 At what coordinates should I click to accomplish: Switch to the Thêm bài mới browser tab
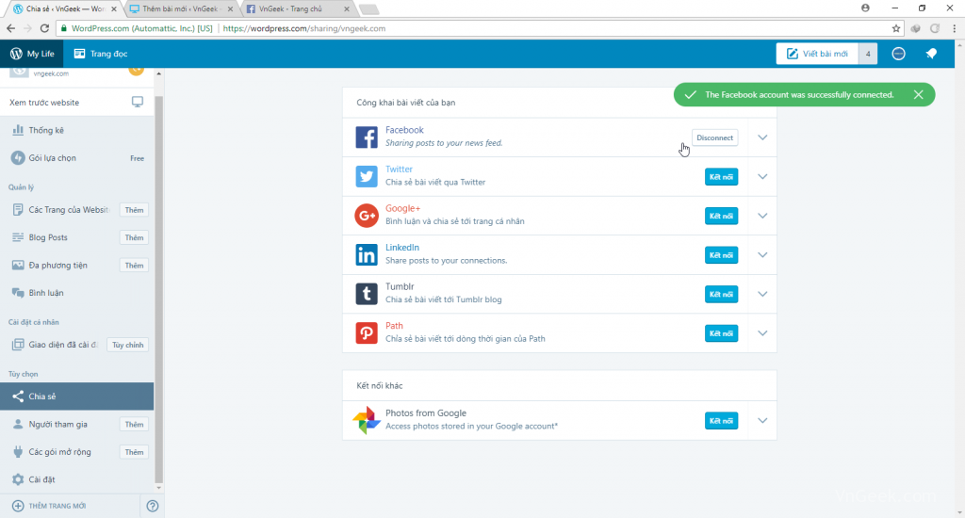[180, 8]
